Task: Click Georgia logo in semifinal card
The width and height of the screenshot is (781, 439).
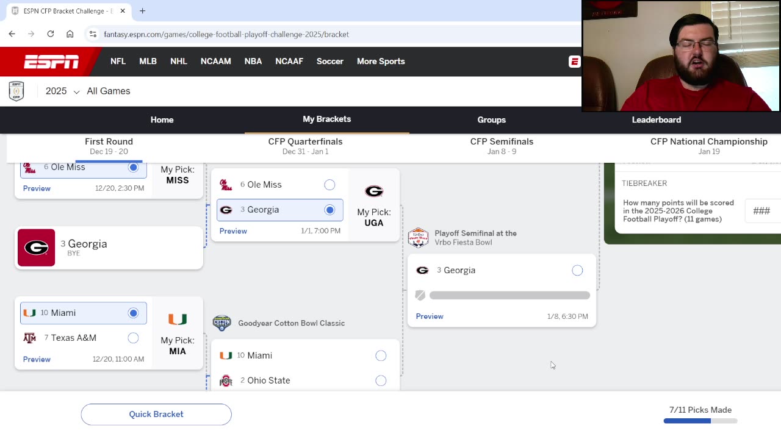Action: 422,270
